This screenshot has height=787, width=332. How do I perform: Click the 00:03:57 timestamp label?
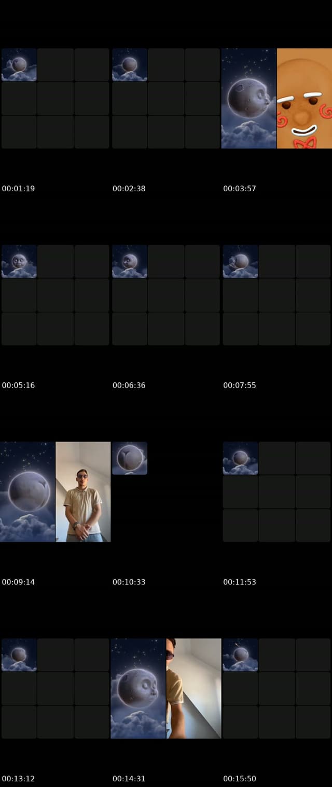[240, 189]
